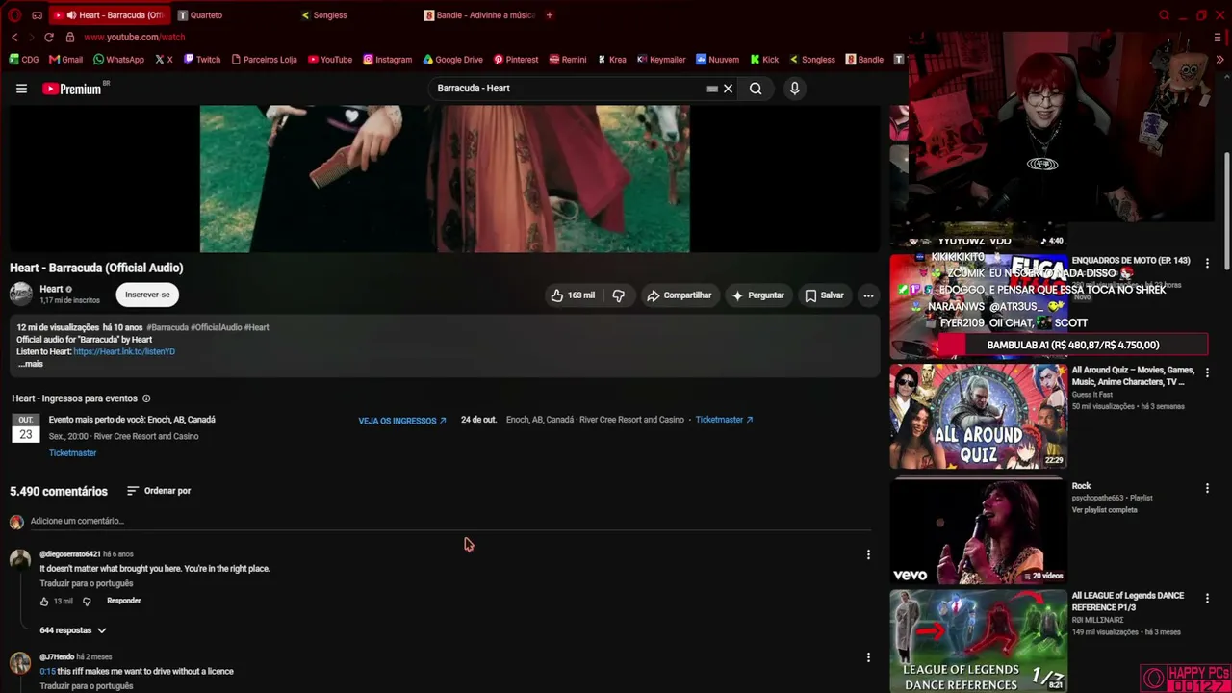Subscribe using the Inscrever-se button
The image size is (1232, 693).
(x=147, y=295)
